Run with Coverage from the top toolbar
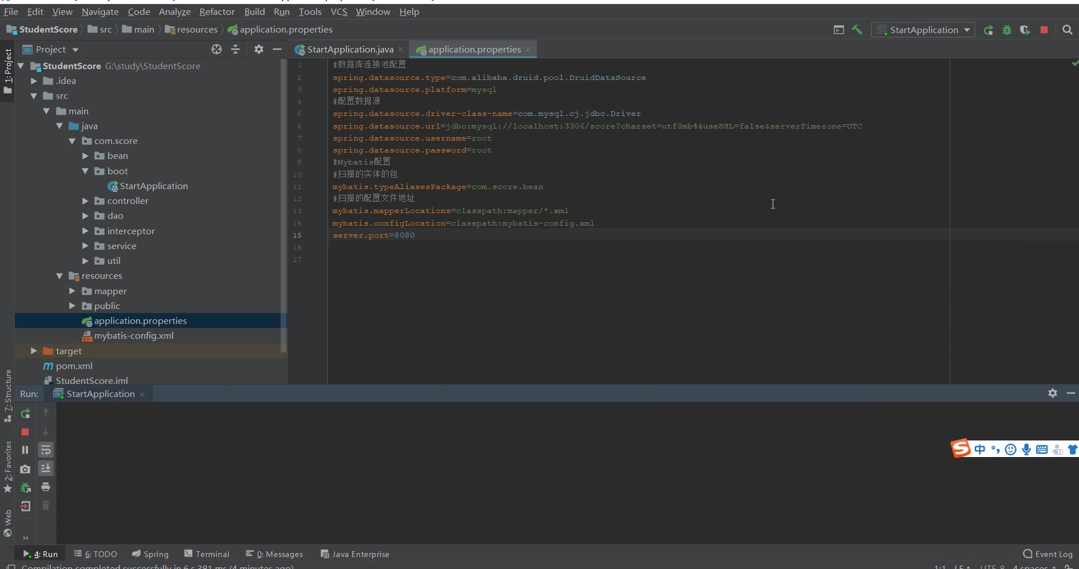 tap(1025, 30)
